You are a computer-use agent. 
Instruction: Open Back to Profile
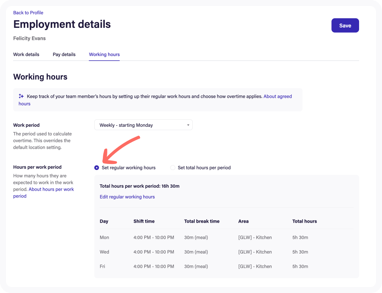28,12
